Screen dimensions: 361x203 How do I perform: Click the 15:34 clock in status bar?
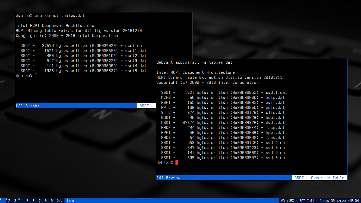click(354, 201)
